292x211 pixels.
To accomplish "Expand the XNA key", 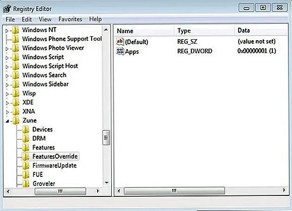I will (7, 112).
